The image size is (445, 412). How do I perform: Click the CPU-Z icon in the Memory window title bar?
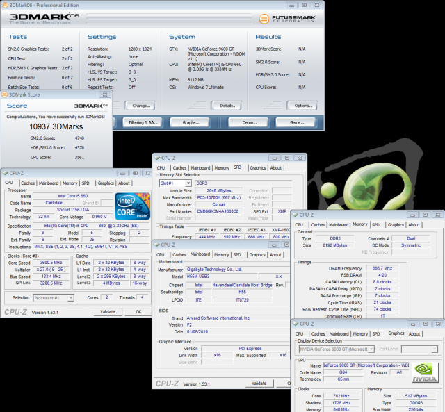click(295, 215)
